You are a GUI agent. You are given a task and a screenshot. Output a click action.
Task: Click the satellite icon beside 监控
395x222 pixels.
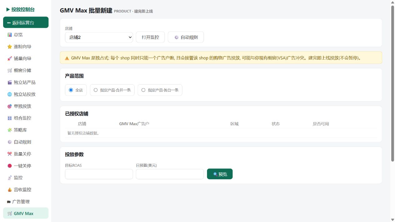click(x=9, y=178)
